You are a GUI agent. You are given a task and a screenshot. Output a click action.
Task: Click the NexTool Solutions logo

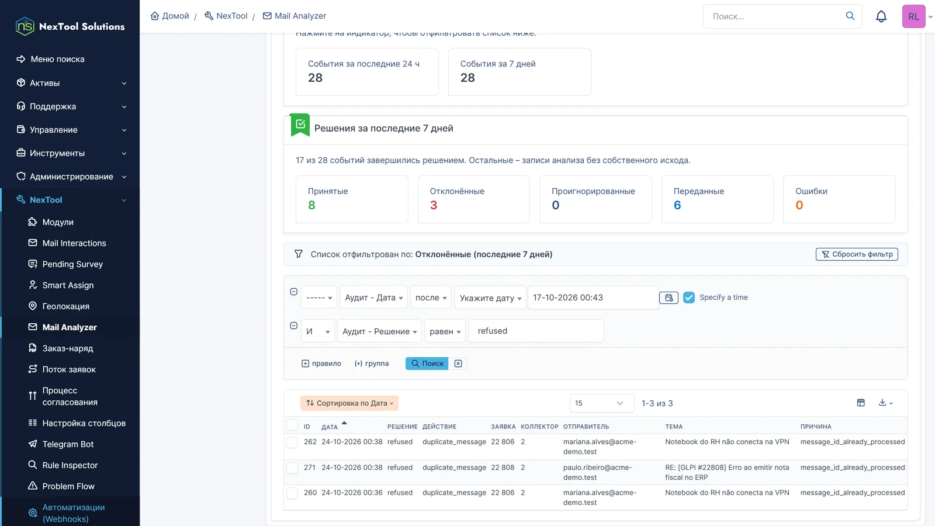(x=70, y=26)
